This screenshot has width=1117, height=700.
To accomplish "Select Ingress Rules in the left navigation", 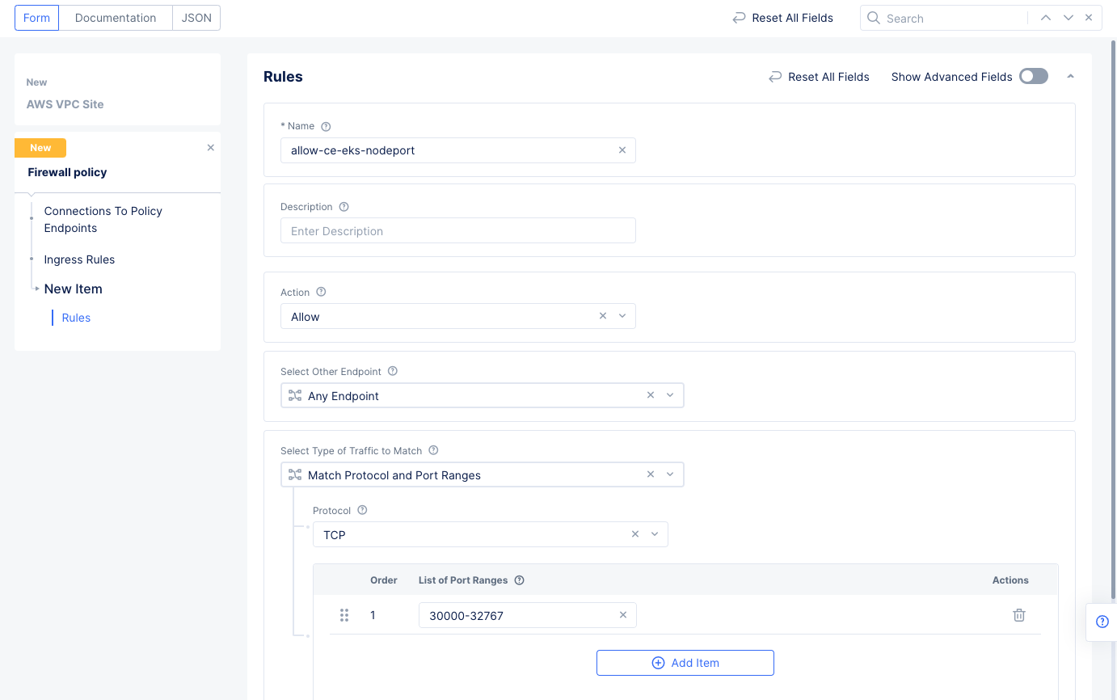I will pos(79,259).
